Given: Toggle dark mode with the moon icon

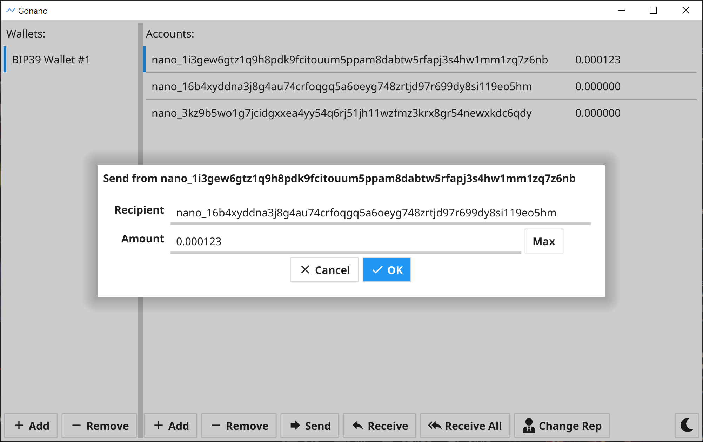Looking at the screenshot, I should 687,425.
